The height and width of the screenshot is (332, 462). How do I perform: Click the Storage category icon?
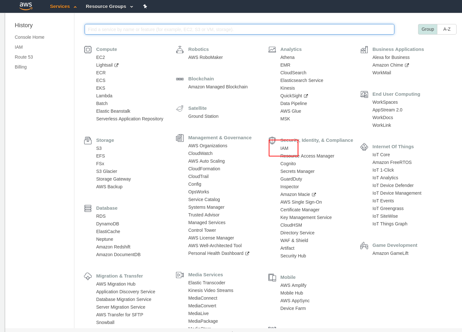(88, 141)
